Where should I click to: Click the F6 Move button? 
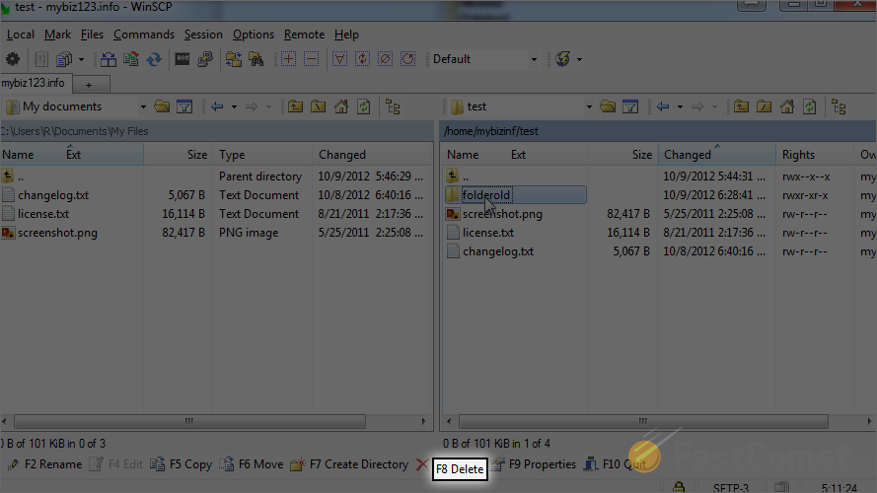(x=252, y=464)
